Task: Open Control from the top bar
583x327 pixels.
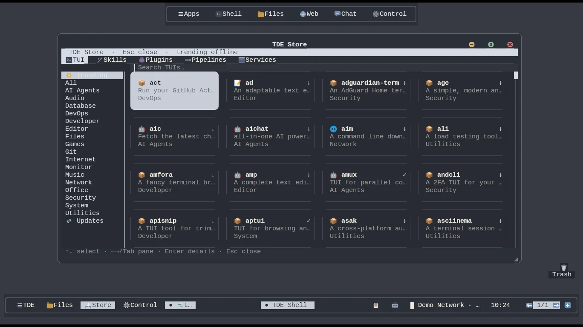Action: 390,14
